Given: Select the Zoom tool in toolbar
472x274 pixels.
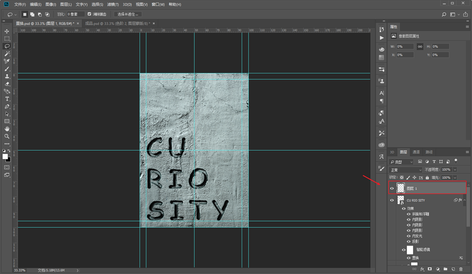Looking at the screenshot, I should tap(7, 136).
